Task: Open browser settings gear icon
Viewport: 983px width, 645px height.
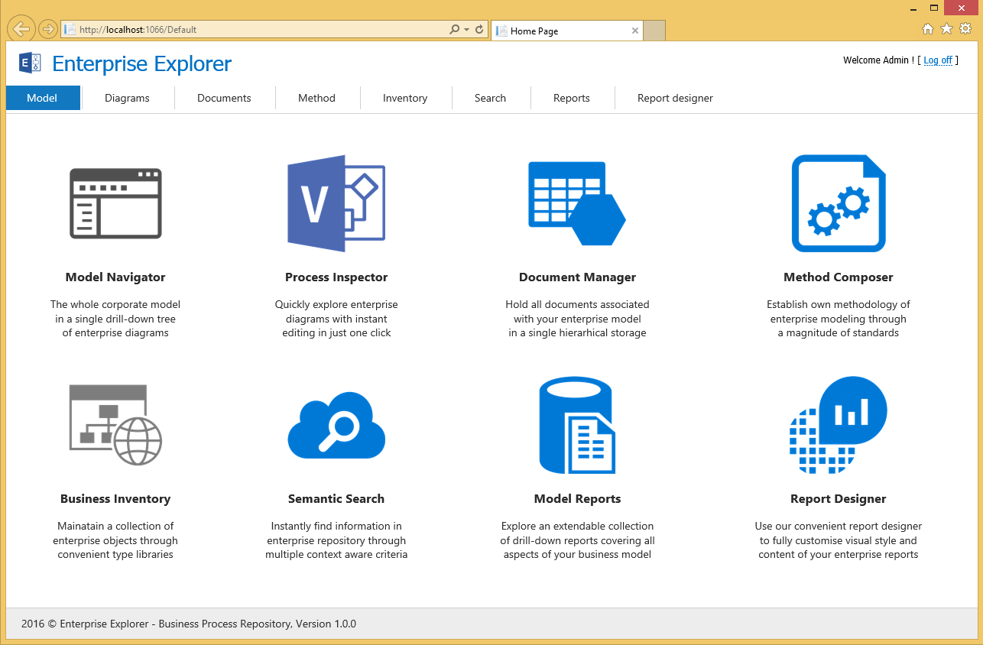Action: coord(965,29)
